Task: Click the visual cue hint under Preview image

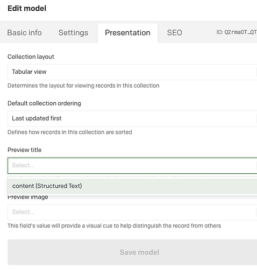Action: pyautogui.click(x=114, y=225)
